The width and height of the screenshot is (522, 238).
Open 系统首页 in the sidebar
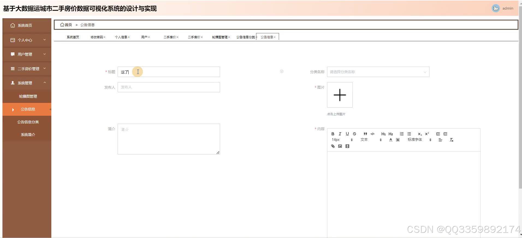click(27, 25)
